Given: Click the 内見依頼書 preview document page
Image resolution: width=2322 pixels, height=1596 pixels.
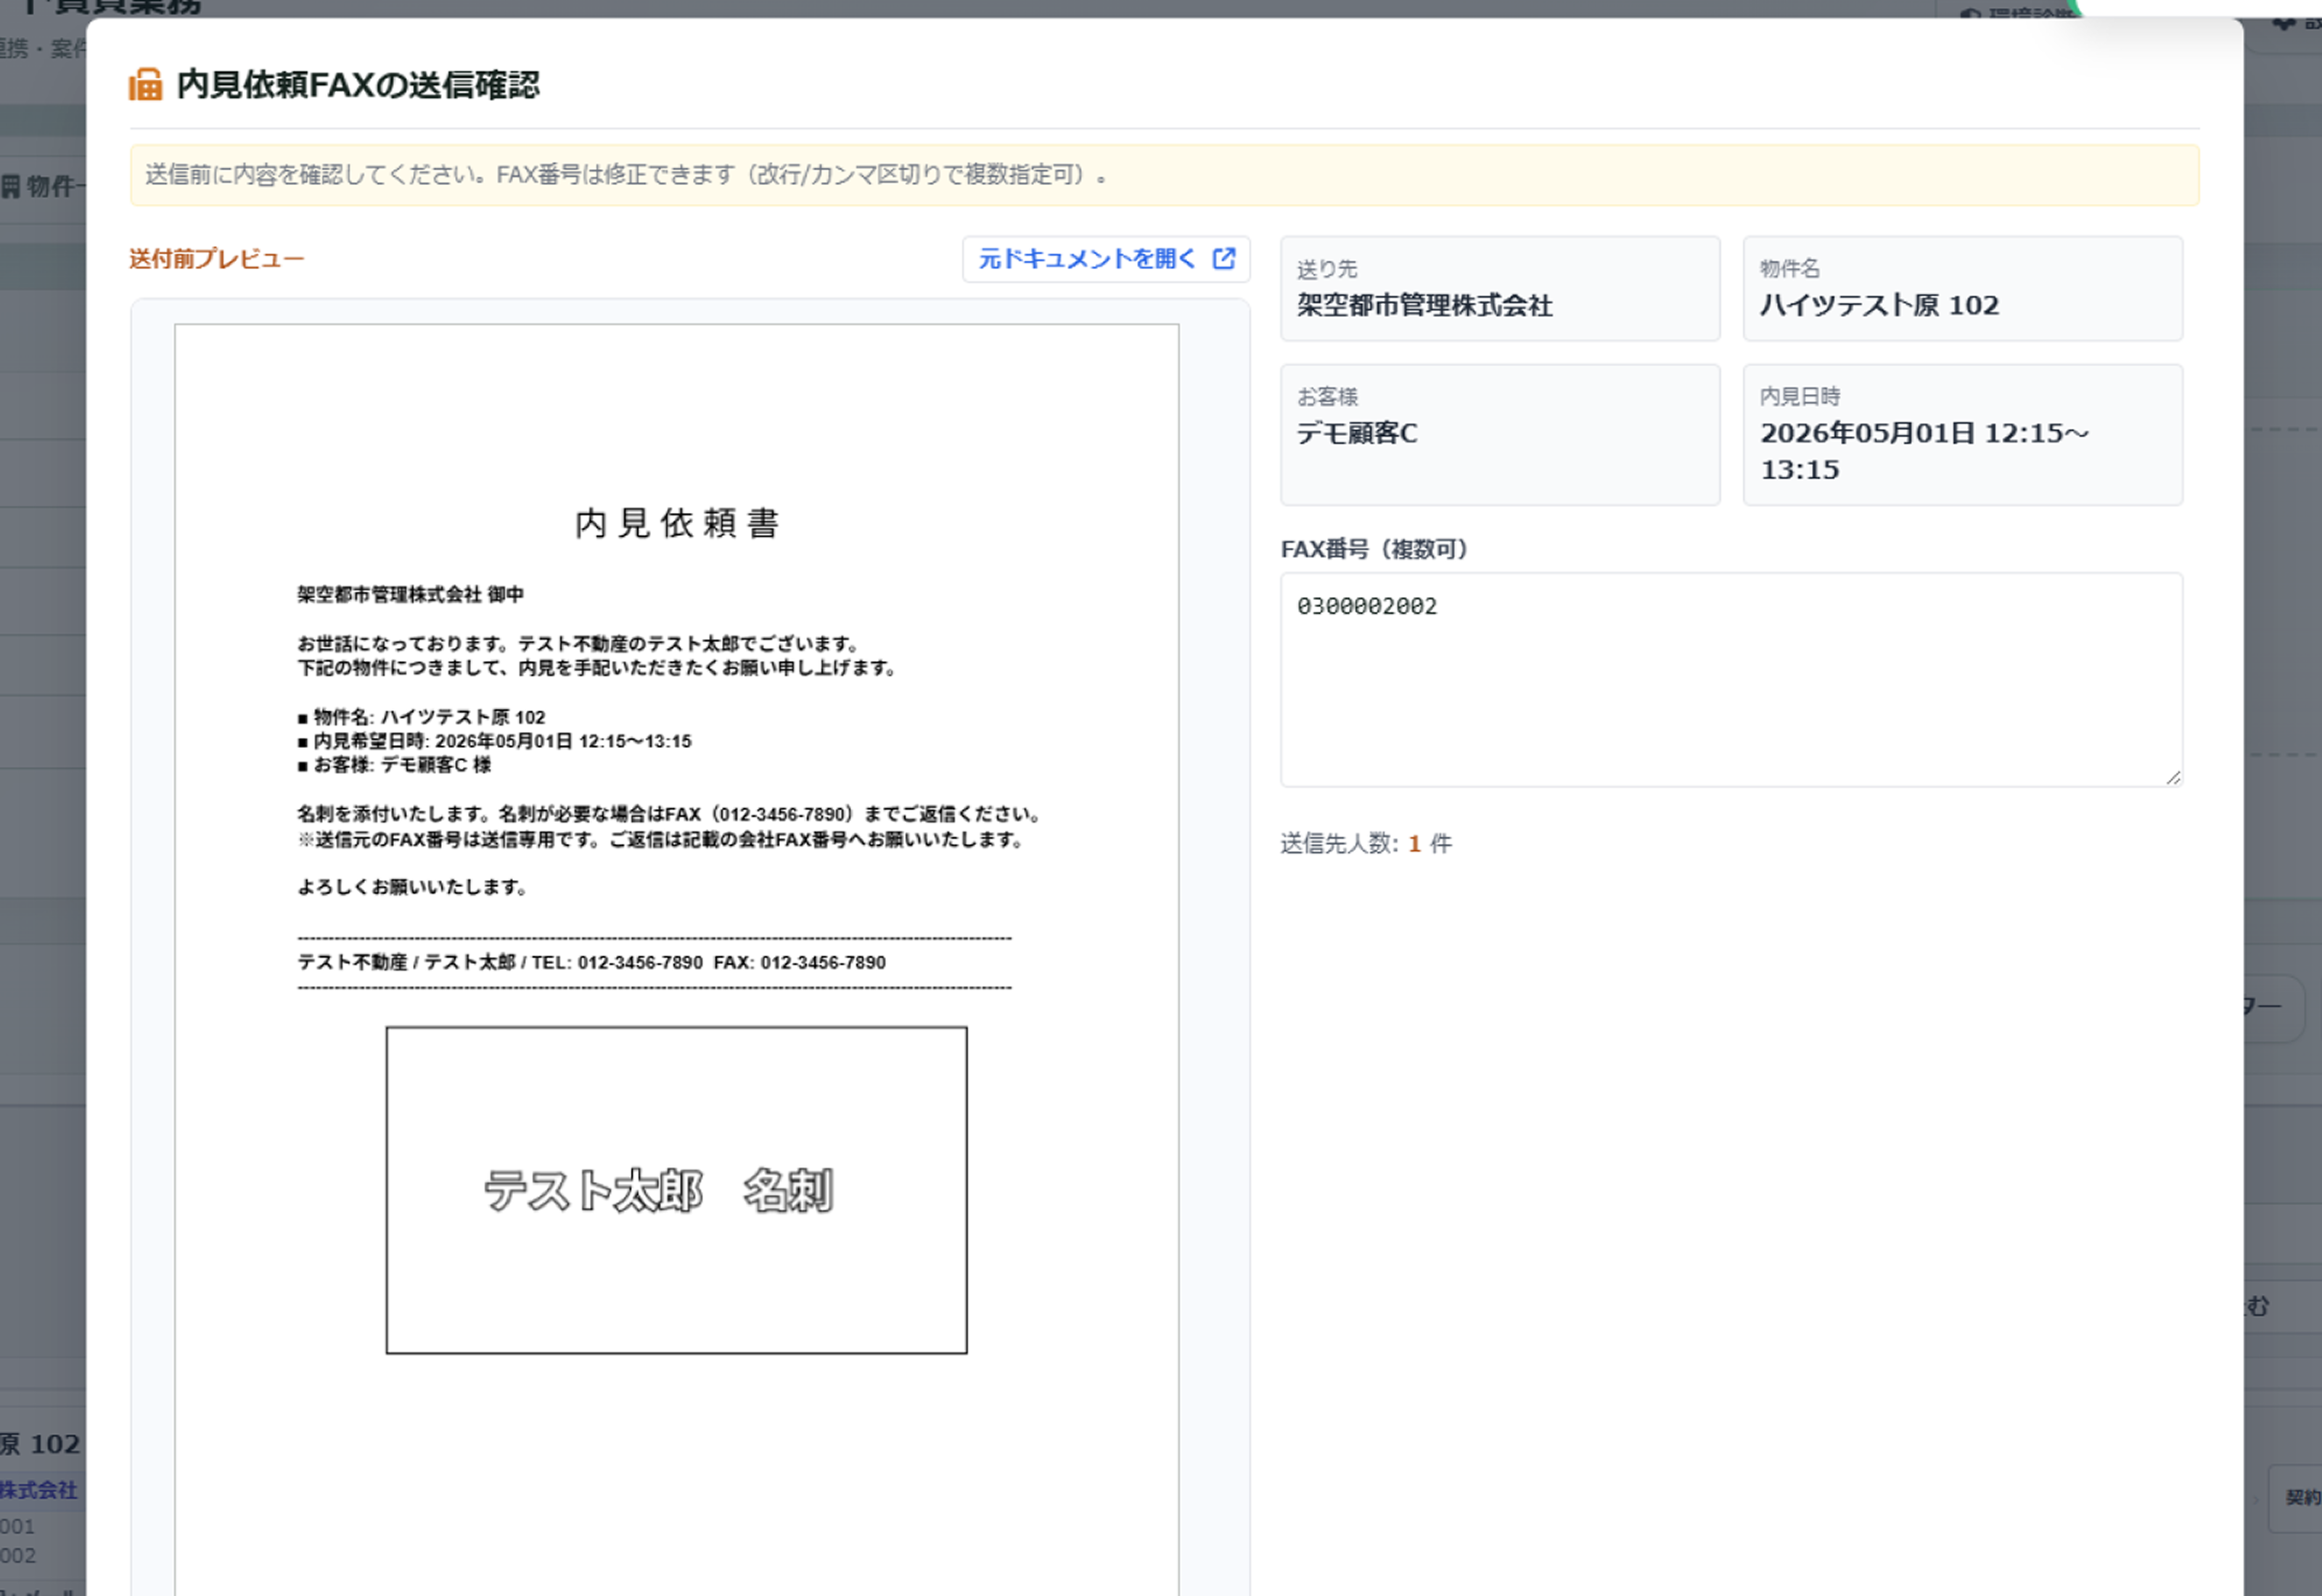Looking at the screenshot, I should click(677, 958).
